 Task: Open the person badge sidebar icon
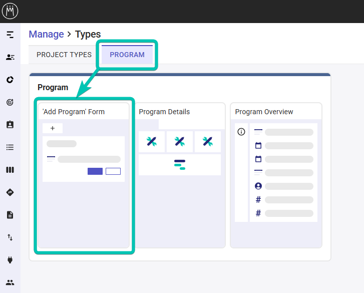point(10,125)
